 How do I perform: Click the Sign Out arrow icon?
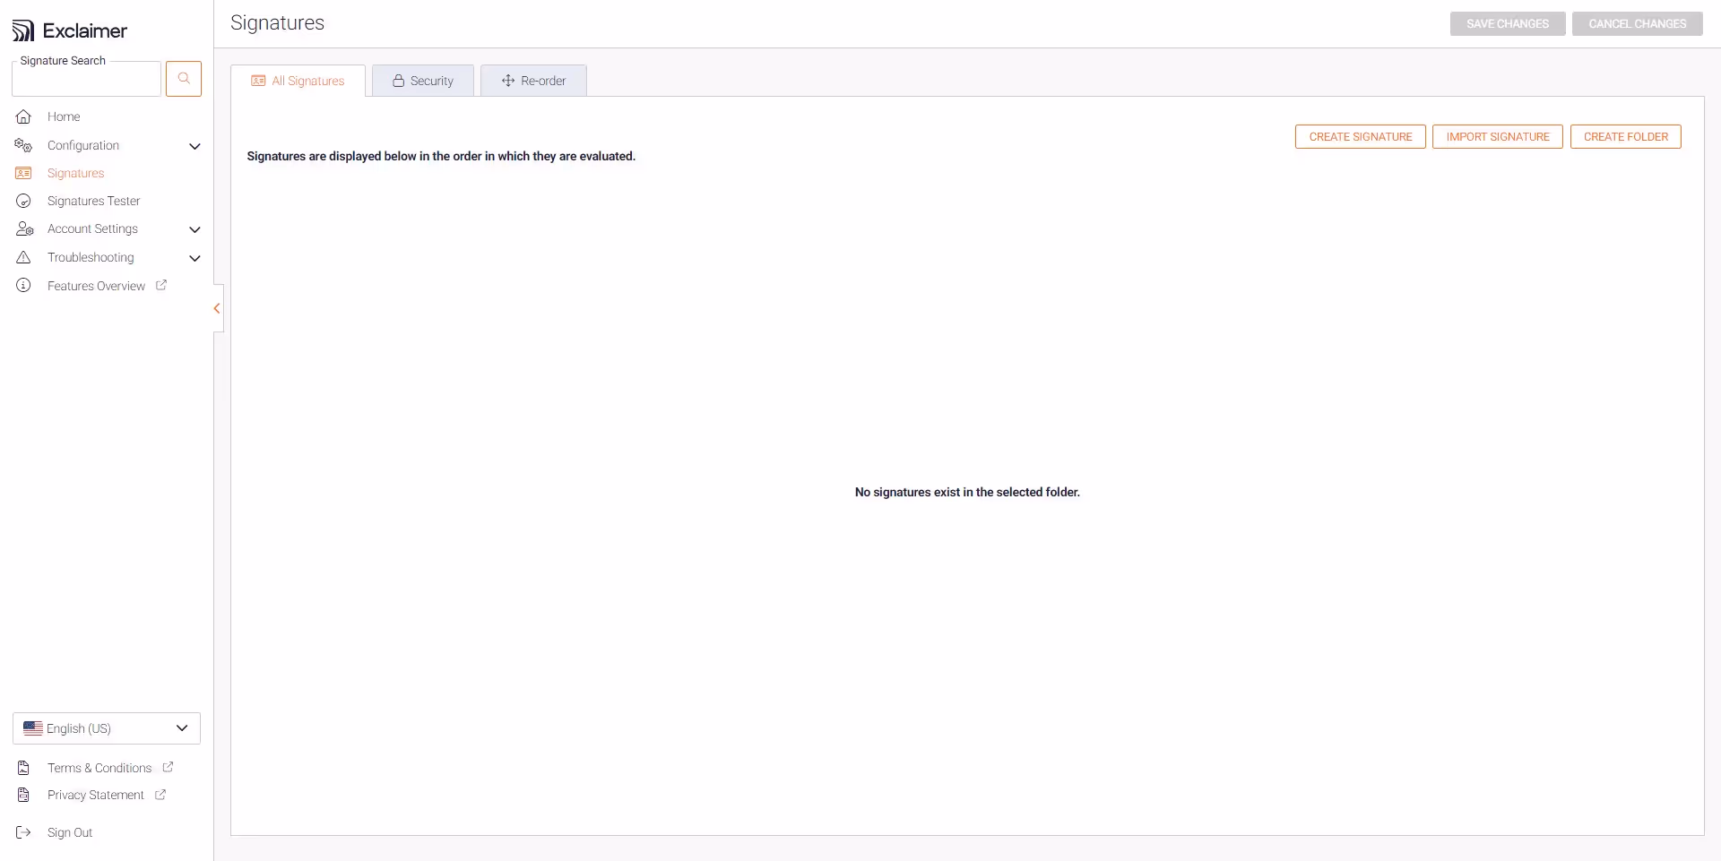tap(24, 832)
